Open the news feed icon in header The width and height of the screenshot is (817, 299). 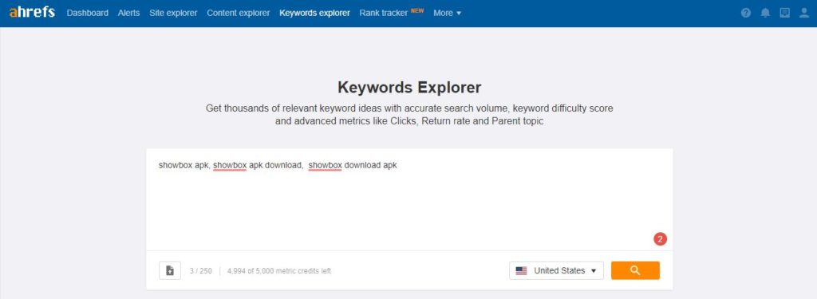tap(785, 13)
